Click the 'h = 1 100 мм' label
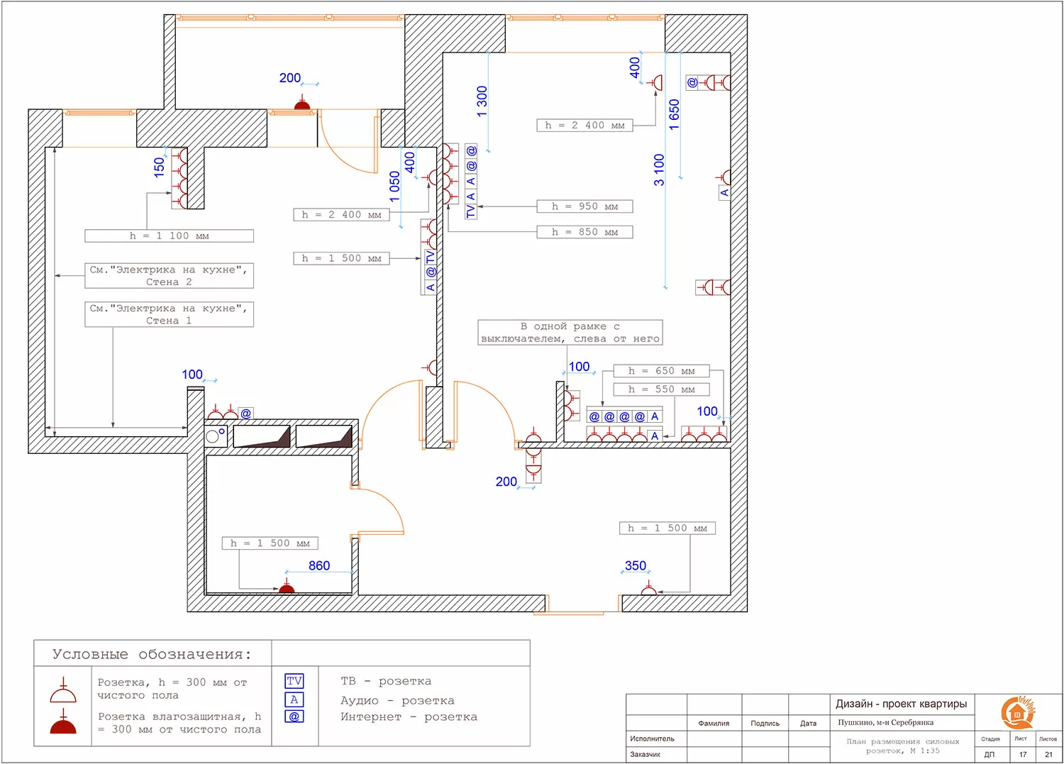The width and height of the screenshot is (1064, 764). click(169, 236)
